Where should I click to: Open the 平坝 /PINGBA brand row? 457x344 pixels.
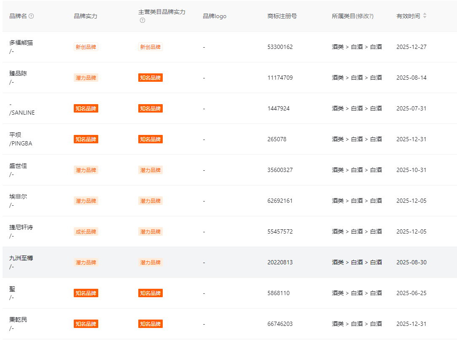coord(21,139)
